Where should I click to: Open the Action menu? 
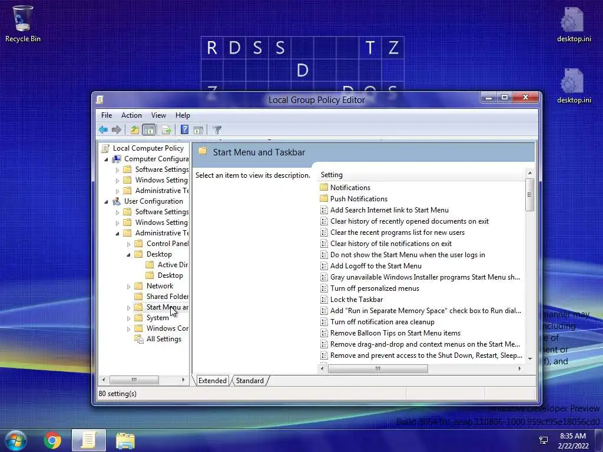pos(131,115)
